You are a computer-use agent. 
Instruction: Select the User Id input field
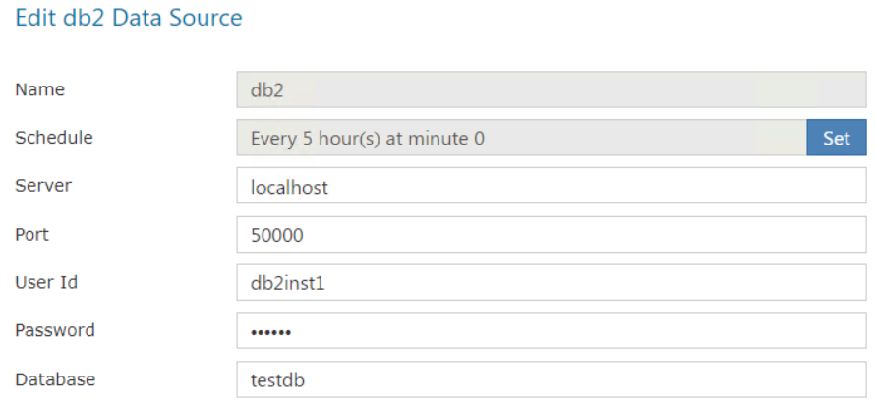click(552, 283)
